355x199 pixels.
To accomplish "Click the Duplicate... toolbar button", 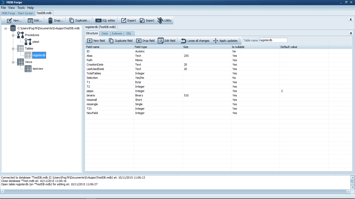I will (80, 20).
